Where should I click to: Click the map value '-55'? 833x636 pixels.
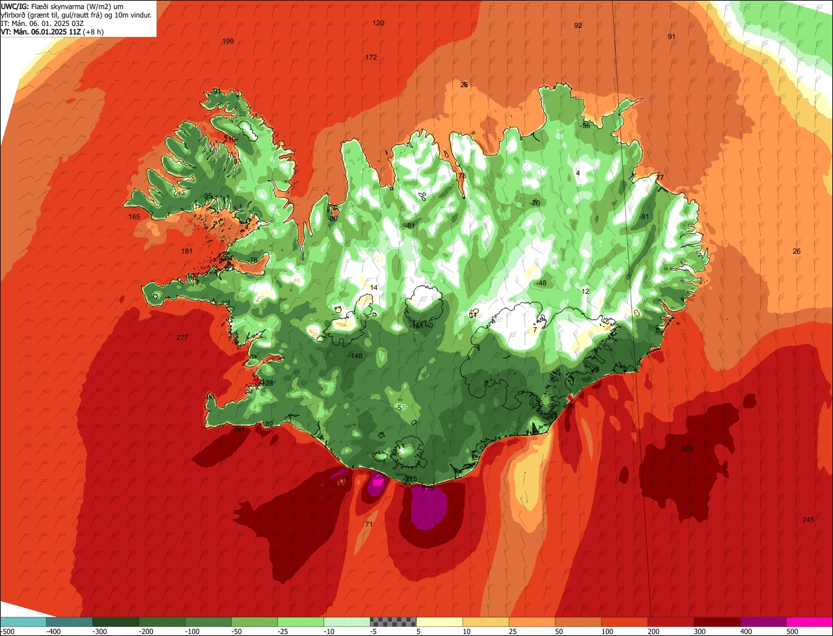pyautogui.click(x=586, y=125)
